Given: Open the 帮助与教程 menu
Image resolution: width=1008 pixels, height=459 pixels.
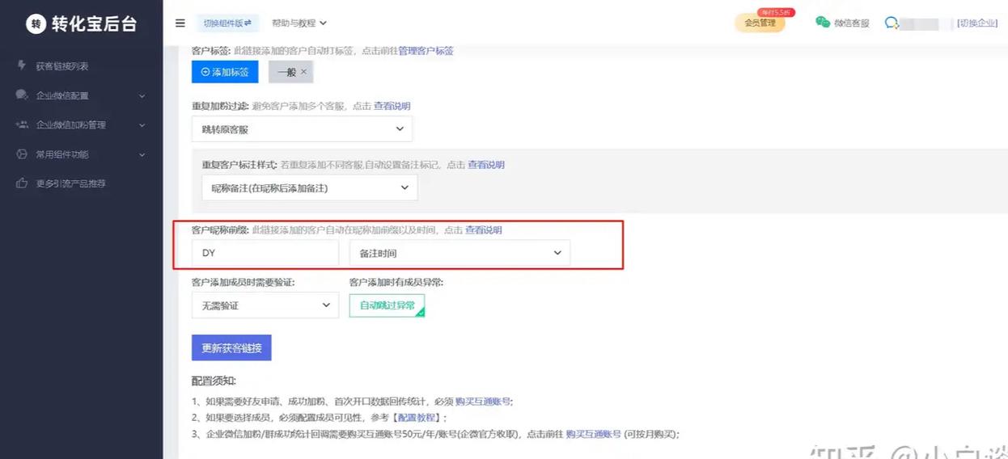Looking at the screenshot, I should [299, 23].
